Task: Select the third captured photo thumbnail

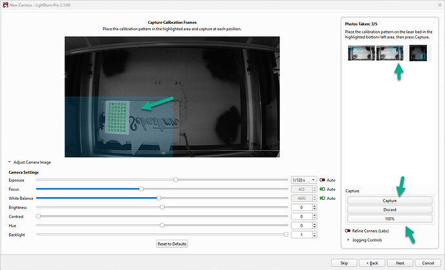Action: click(418, 53)
